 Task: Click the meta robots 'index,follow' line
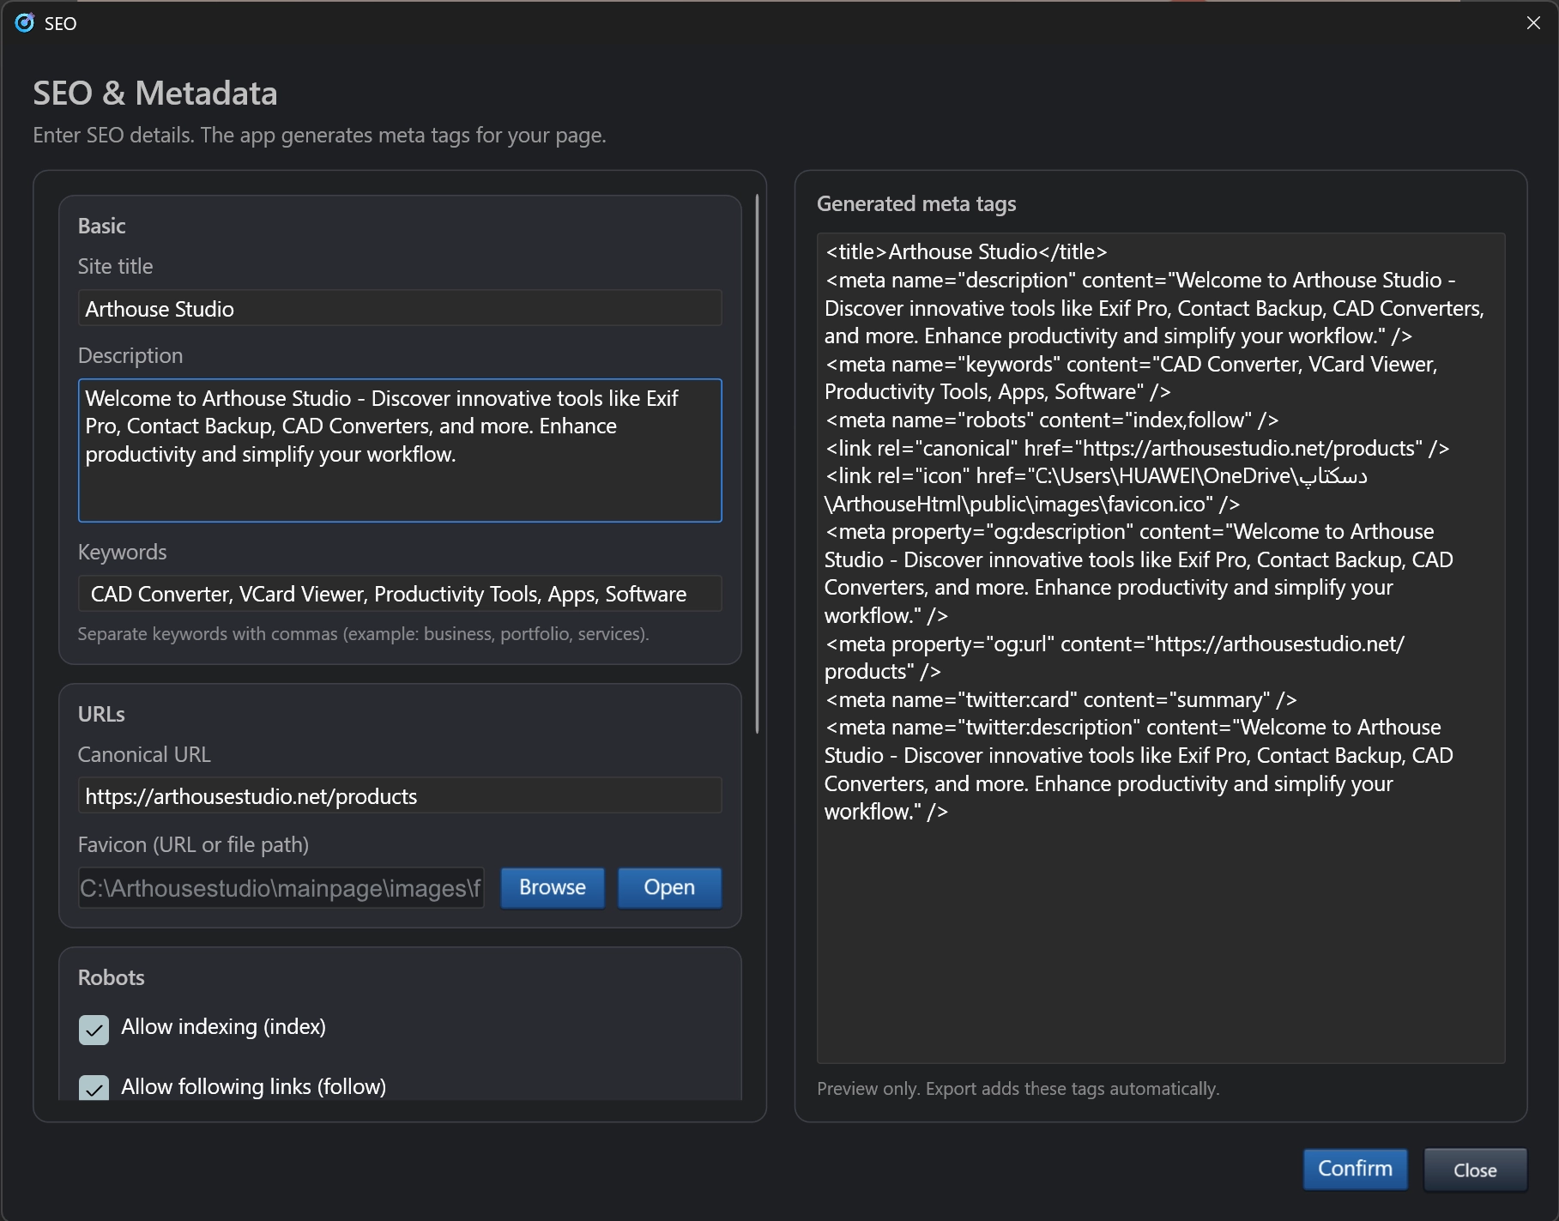[x=1052, y=420]
